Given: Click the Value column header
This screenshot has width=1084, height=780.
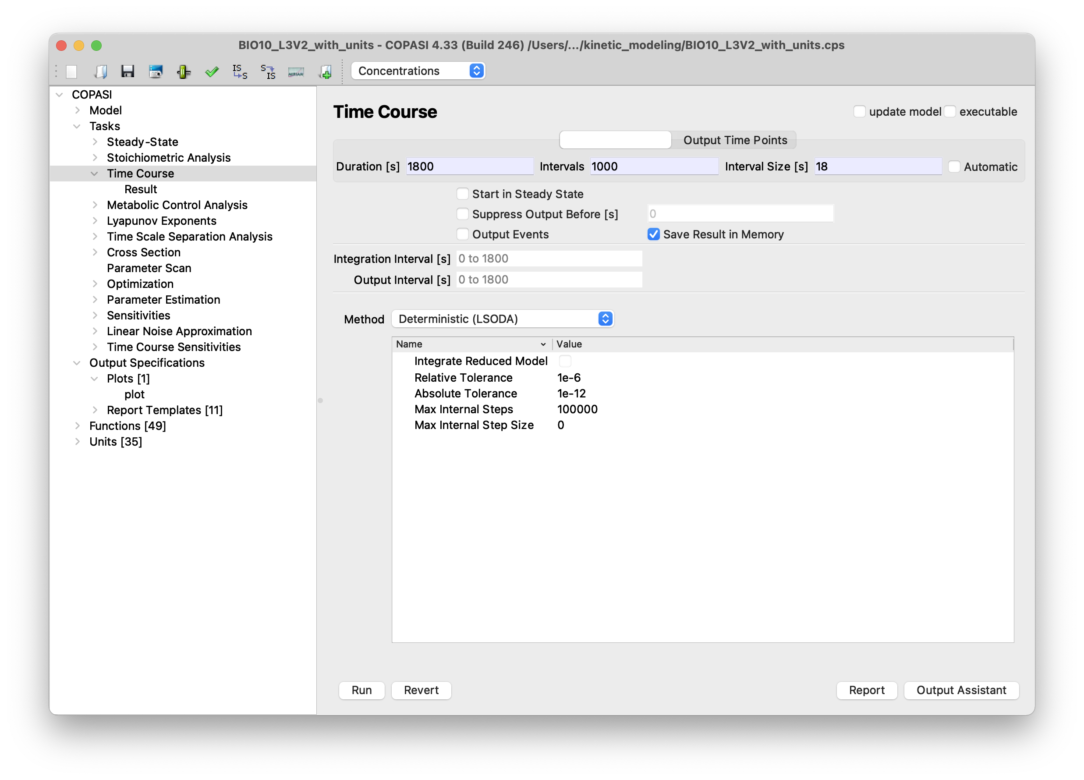Looking at the screenshot, I should [783, 344].
